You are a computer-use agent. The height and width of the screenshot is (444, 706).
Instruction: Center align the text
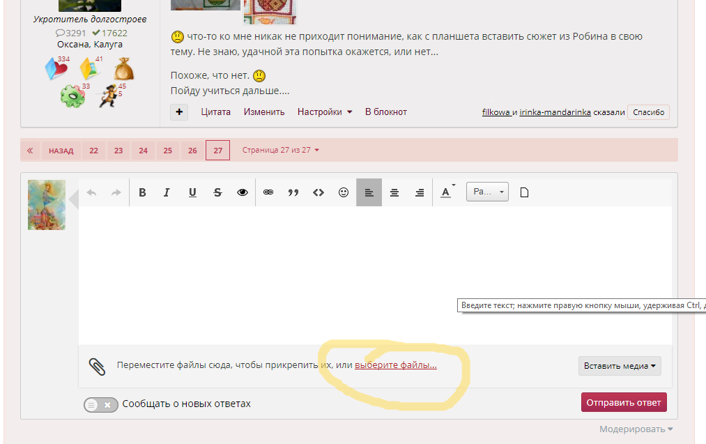pos(394,192)
